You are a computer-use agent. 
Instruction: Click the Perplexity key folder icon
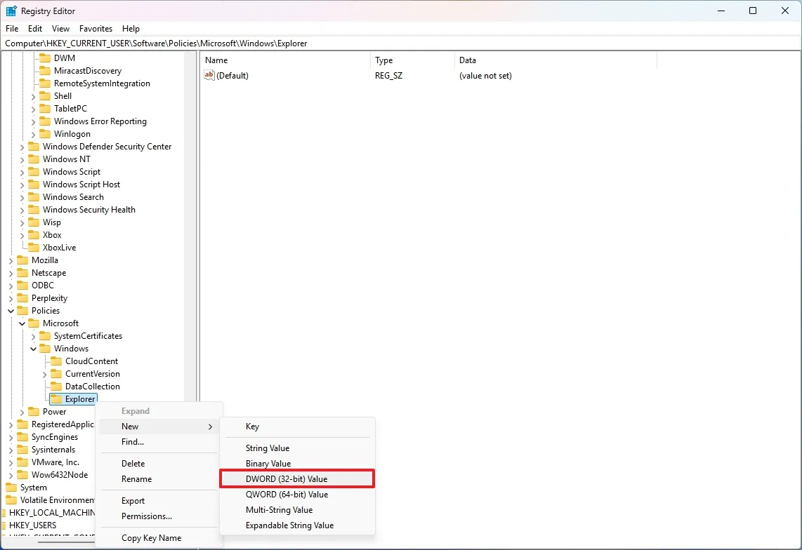pos(23,297)
